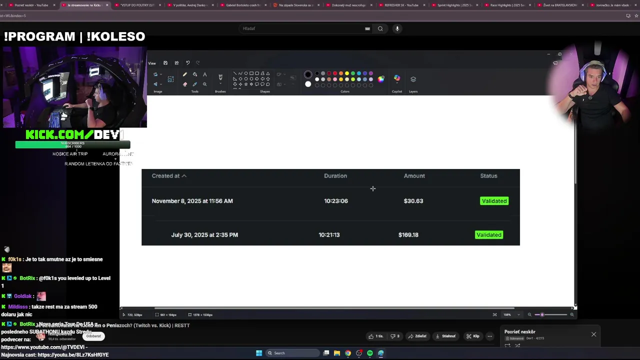Open the Copilot tool
The image size is (640, 360).
(x=397, y=78)
